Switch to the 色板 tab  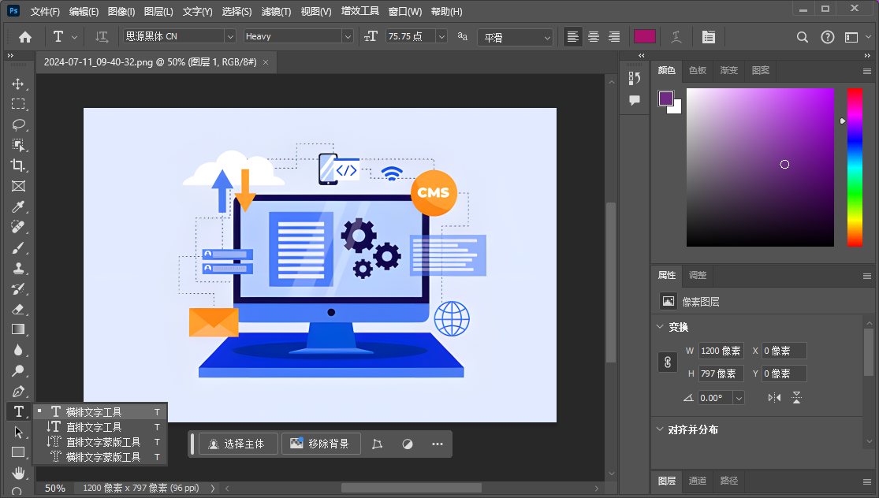click(698, 70)
